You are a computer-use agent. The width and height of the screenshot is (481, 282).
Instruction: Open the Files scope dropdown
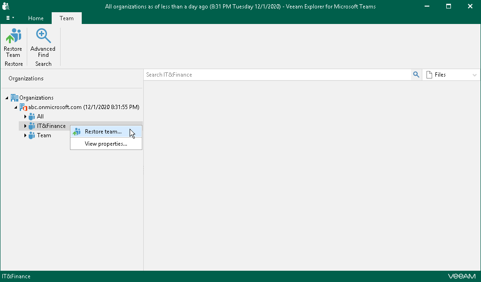[x=474, y=74]
